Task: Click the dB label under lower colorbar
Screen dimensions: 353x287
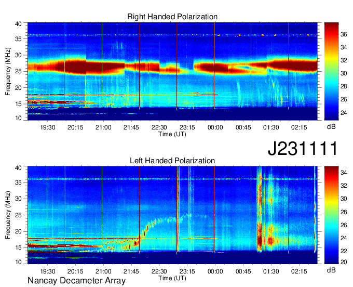Action: (331, 270)
